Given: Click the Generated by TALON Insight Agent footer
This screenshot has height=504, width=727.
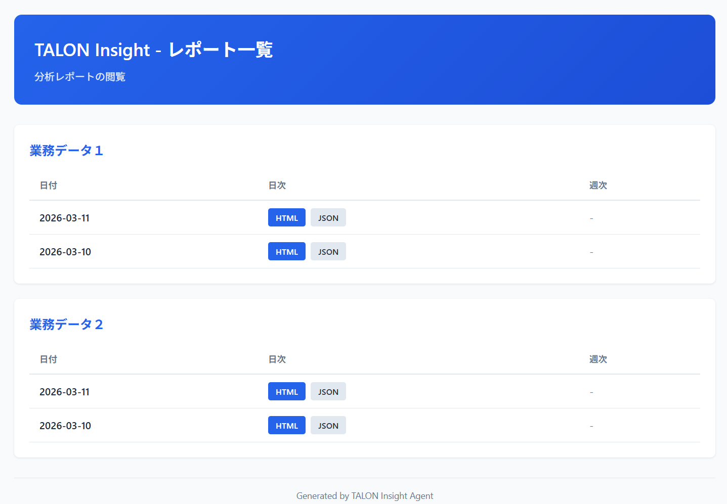Looking at the screenshot, I should tap(364, 496).
